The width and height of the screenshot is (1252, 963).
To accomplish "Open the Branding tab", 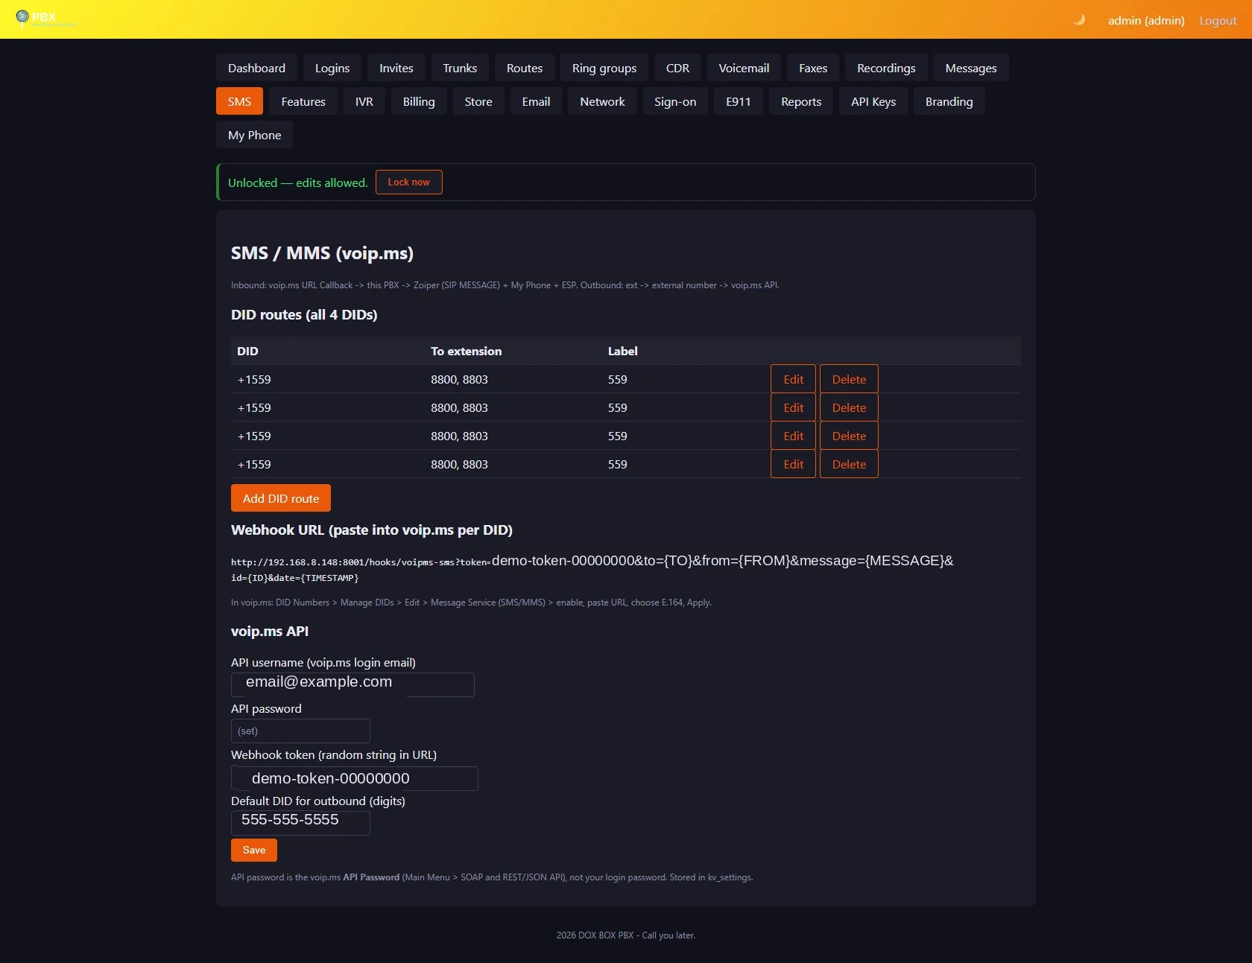I will point(949,101).
